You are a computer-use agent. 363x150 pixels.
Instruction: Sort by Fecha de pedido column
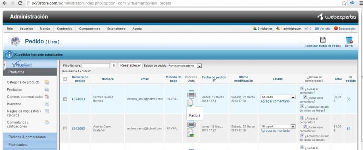pos(214,77)
